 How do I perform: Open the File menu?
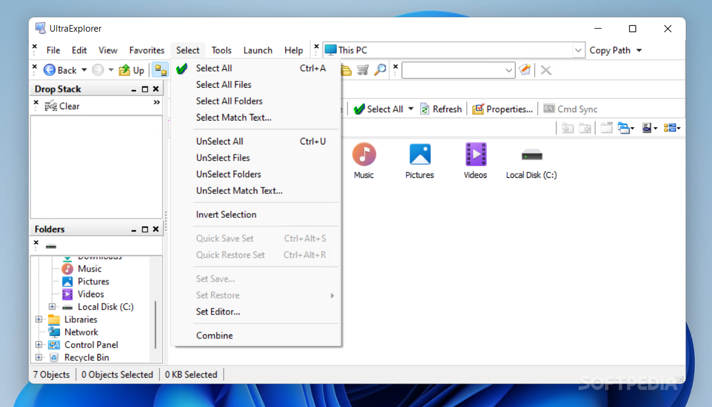coord(53,50)
